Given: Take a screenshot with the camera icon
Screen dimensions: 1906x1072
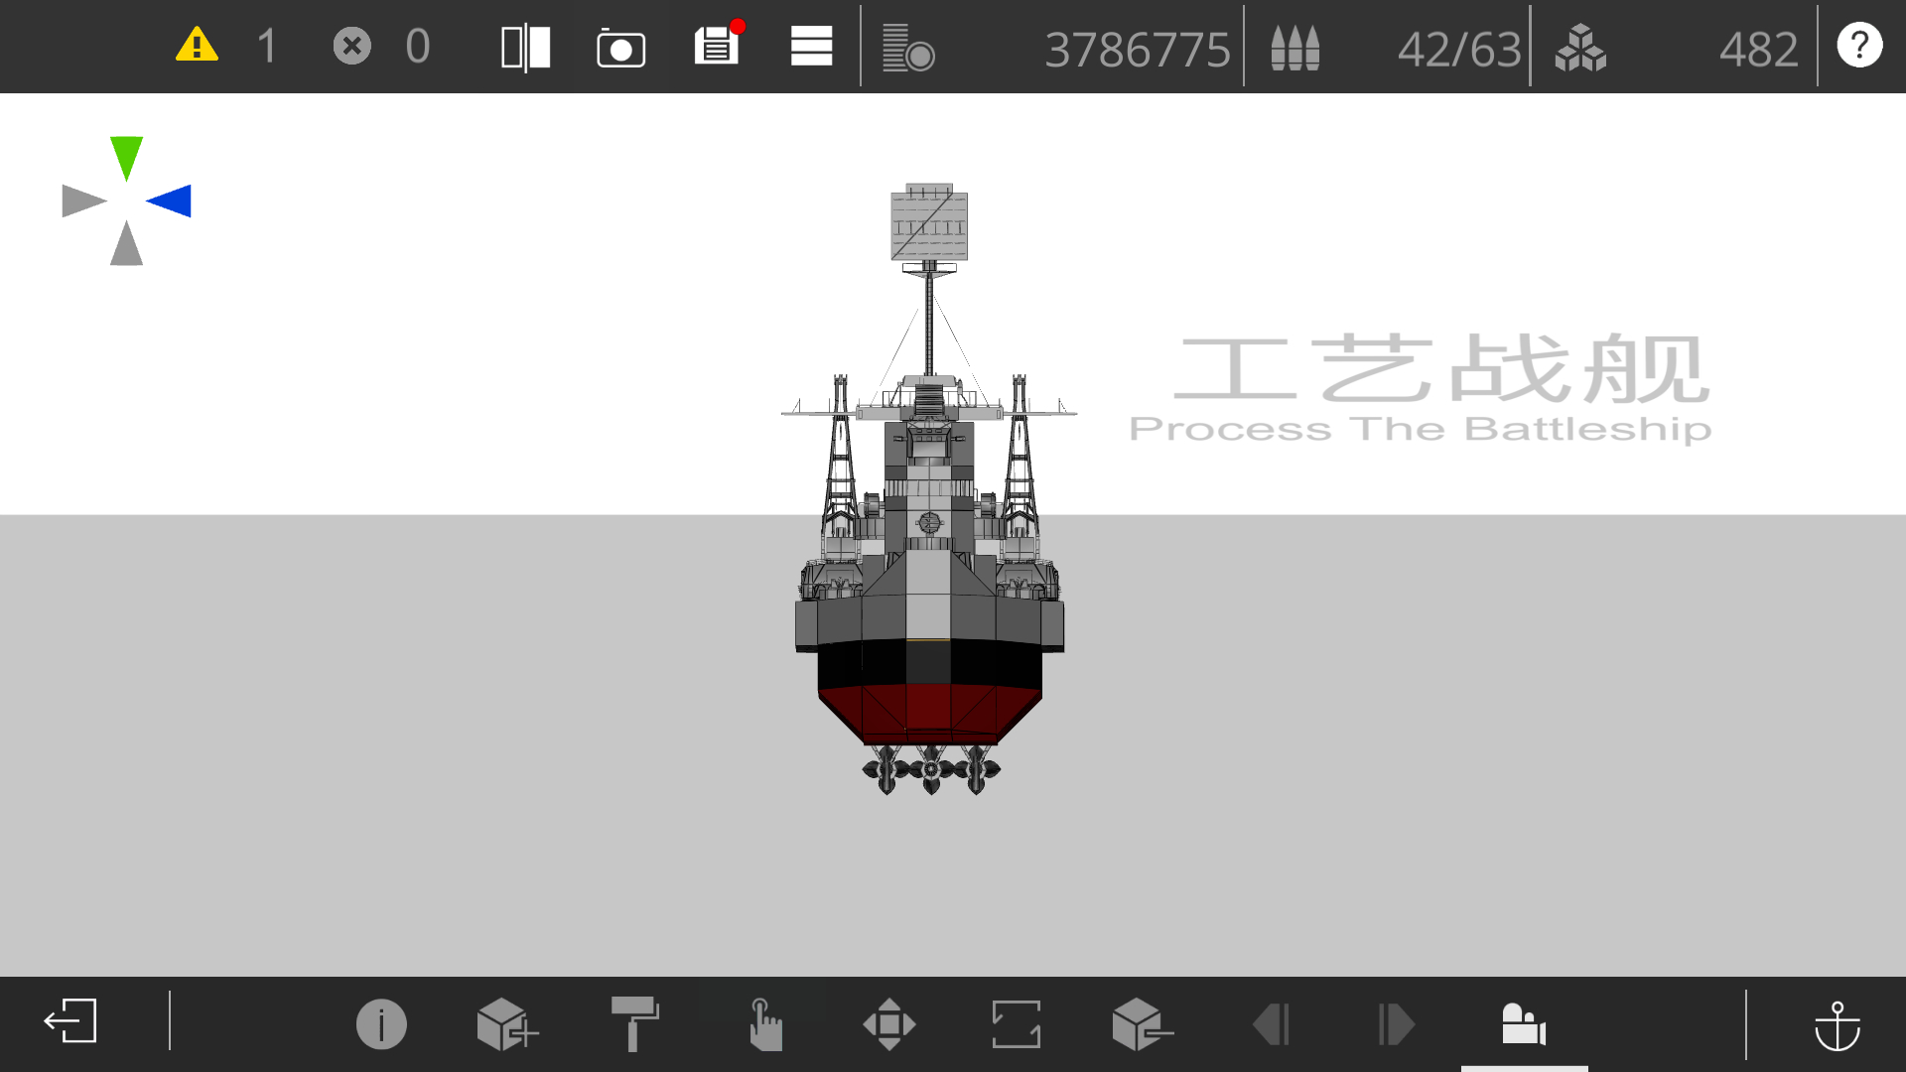Looking at the screenshot, I should click(x=620, y=48).
